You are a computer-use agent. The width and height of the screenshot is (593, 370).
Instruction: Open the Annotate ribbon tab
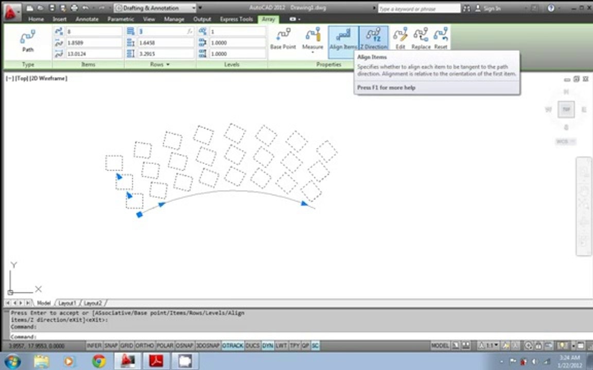click(x=86, y=19)
